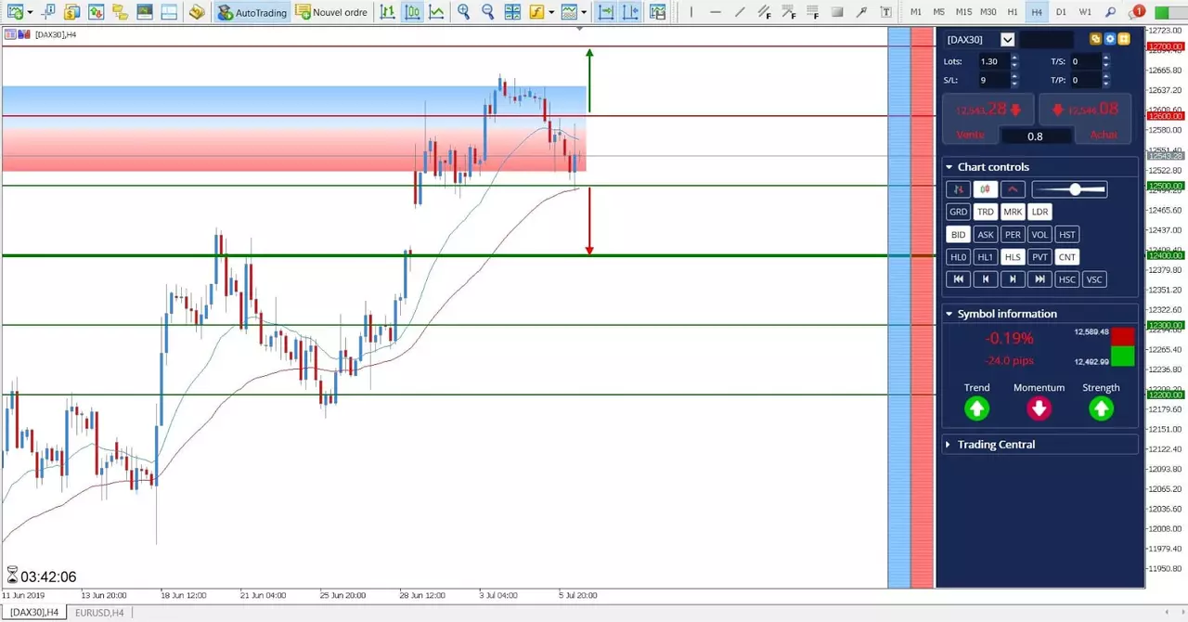
Task: Open the Terminal panel icon
Action: pos(144,12)
